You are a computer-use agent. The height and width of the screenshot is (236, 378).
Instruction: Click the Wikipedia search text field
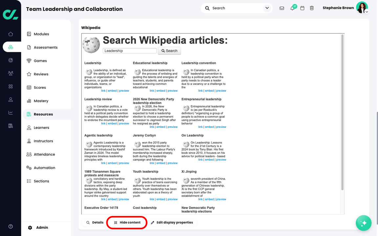click(130, 50)
